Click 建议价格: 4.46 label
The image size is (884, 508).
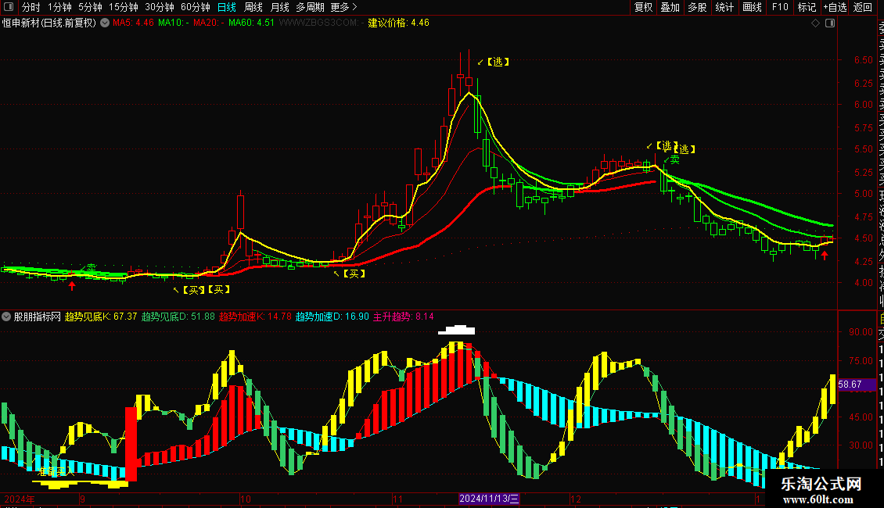click(x=399, y=23)
